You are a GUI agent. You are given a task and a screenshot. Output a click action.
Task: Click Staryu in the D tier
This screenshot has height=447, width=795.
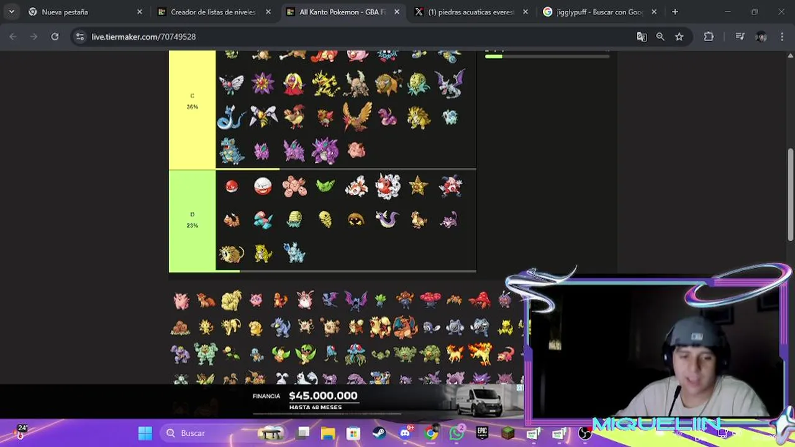coord(419,186)
